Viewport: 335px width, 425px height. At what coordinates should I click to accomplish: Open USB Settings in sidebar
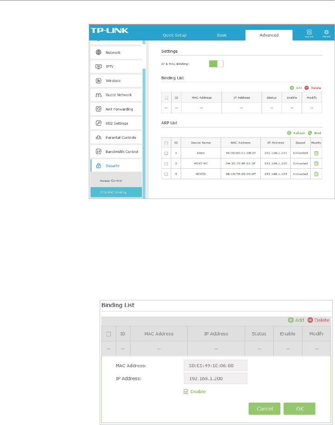point(116,123)
